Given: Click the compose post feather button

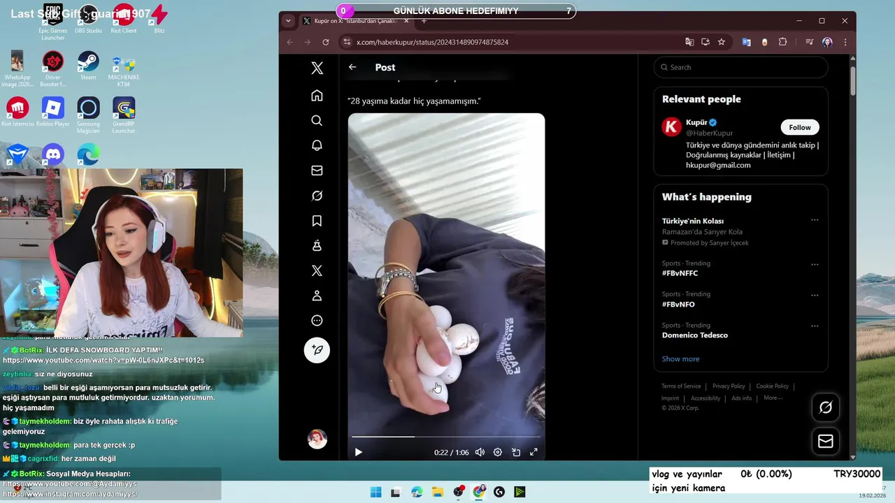Looking at the screenshot, I should [x=317, y=350].
